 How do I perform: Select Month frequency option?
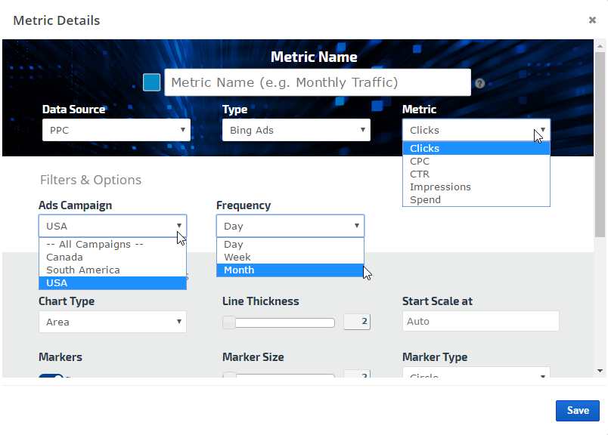tap(239, 270)
